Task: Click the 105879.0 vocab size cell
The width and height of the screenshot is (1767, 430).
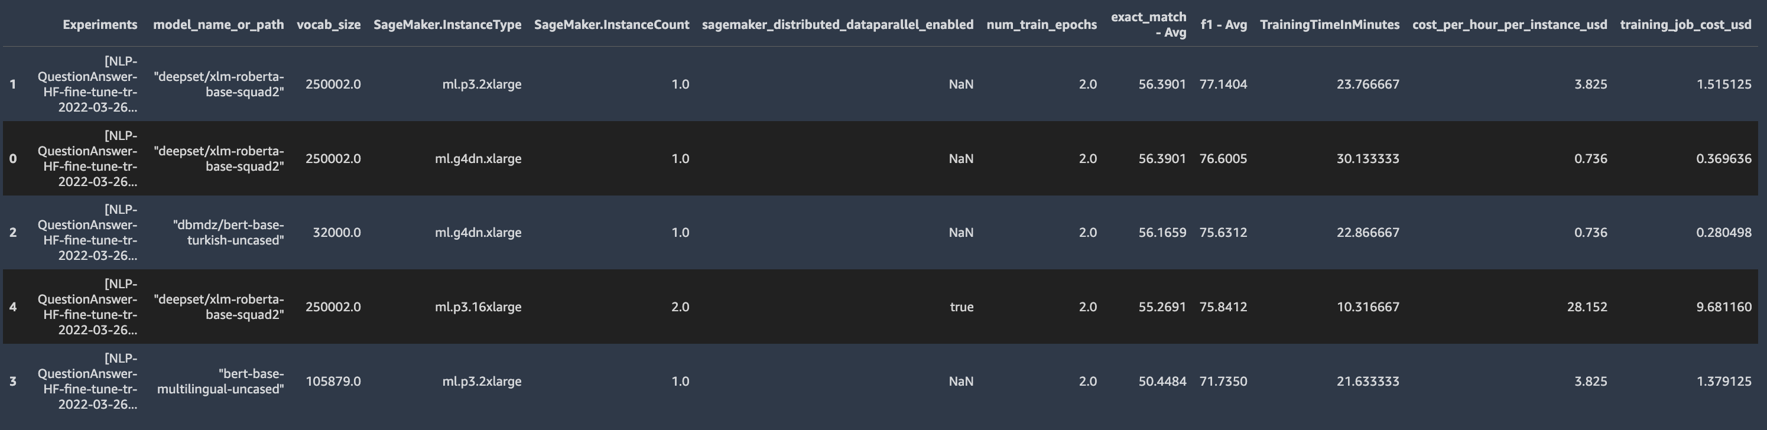Action: 333,382
